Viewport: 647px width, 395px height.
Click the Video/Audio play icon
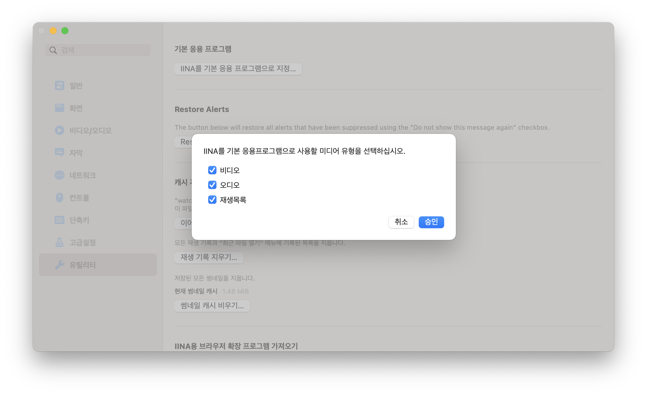click(x=60, y=130)
